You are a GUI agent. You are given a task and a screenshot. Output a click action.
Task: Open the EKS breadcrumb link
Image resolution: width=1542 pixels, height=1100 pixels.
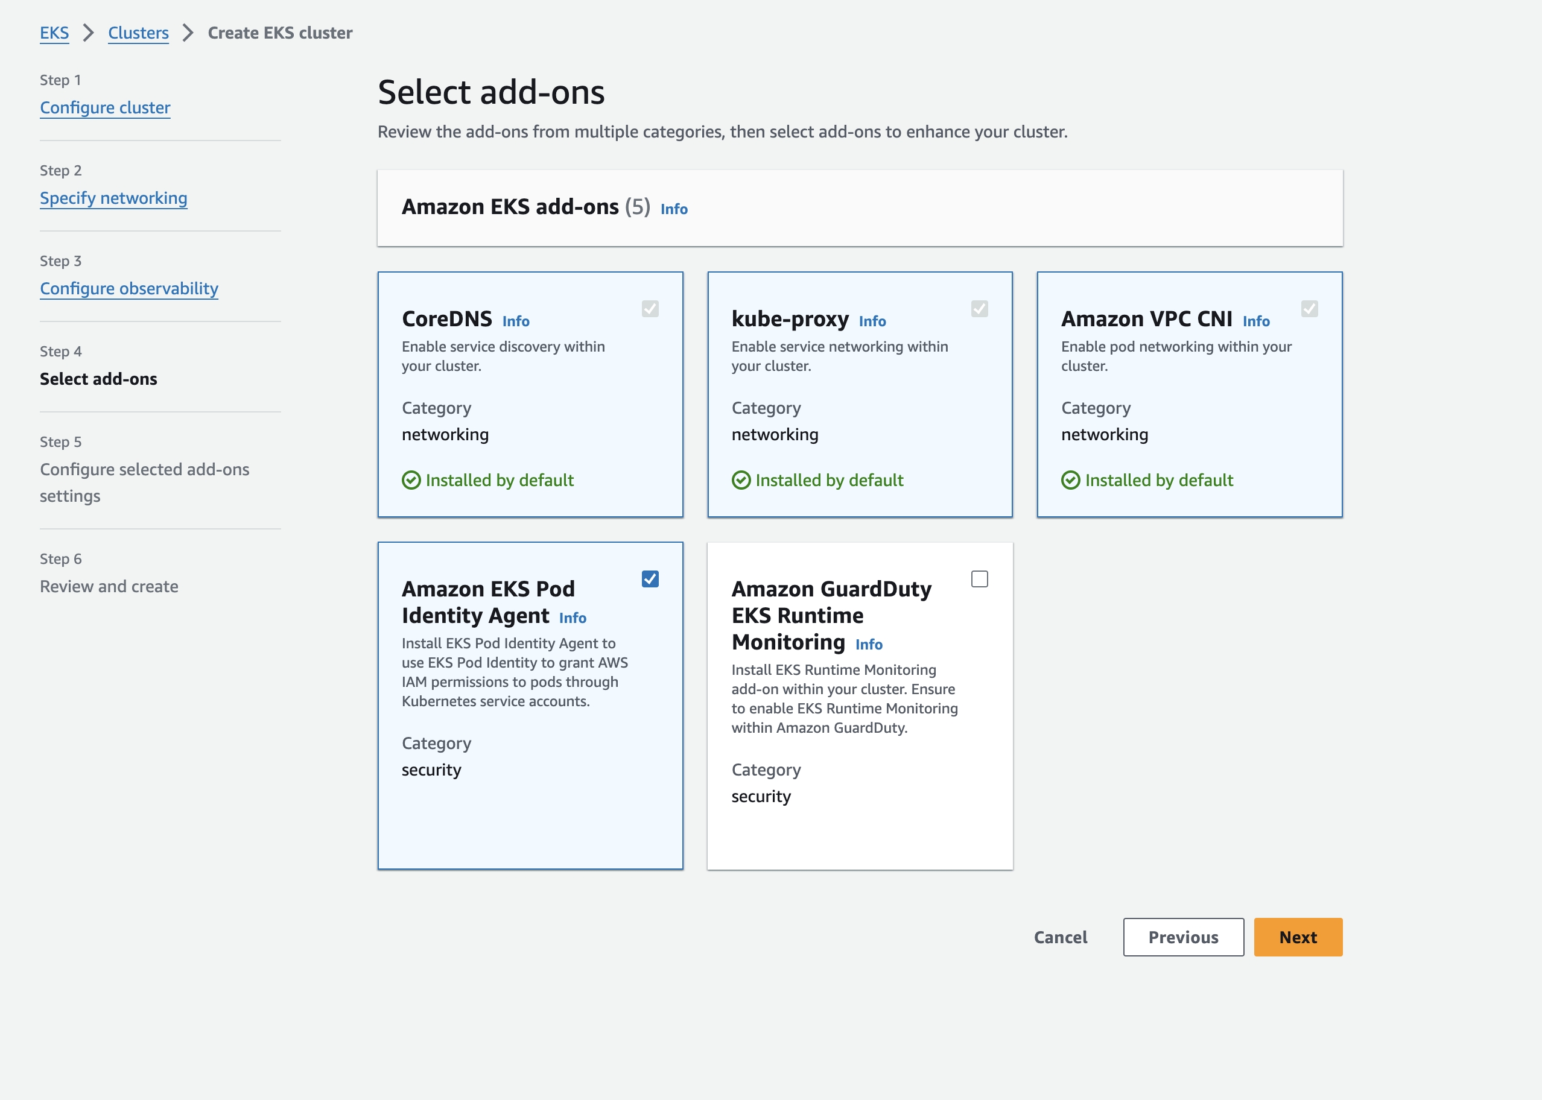(x=54, y=33)
